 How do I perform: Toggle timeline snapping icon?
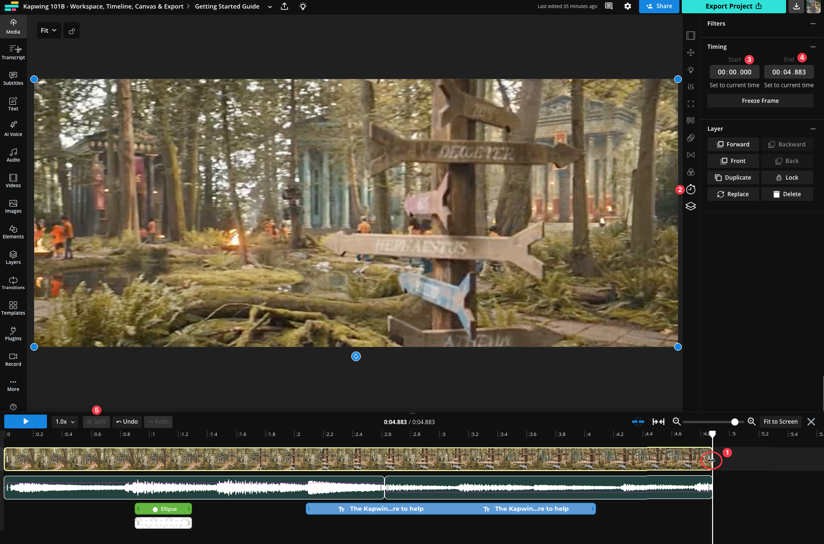pyautogui.click(x=638, y=422)
